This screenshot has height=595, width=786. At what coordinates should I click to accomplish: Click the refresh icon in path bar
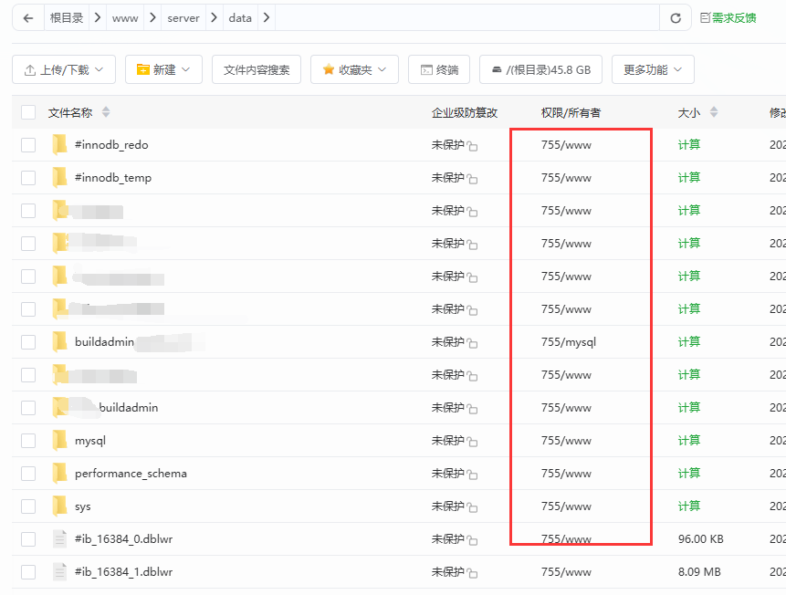676,18
